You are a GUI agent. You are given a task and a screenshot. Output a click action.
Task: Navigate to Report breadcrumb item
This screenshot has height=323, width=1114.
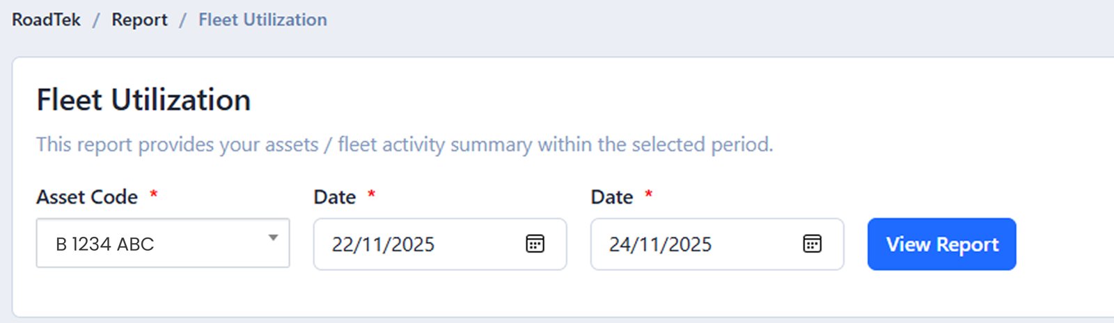[139, 19]
